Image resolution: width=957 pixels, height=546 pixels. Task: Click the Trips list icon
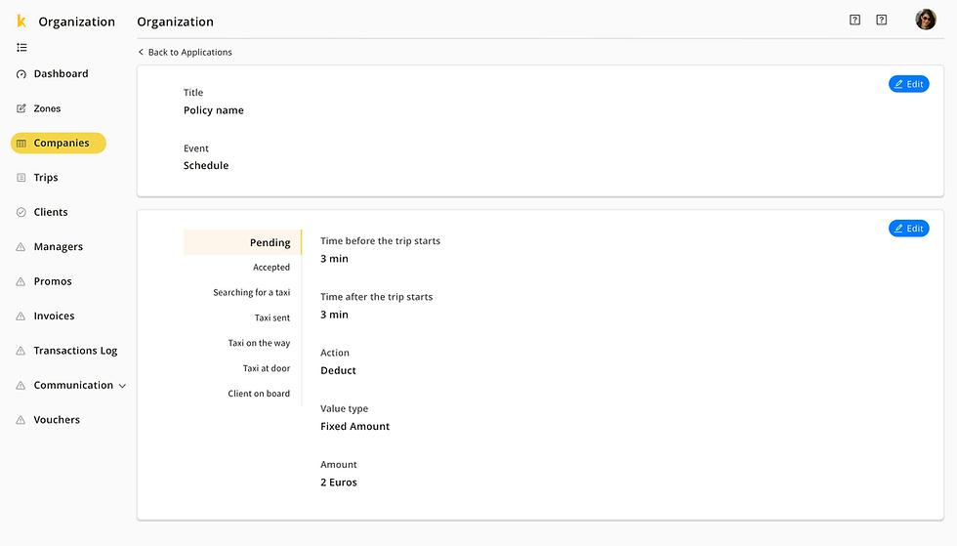(x=21, y=178)
